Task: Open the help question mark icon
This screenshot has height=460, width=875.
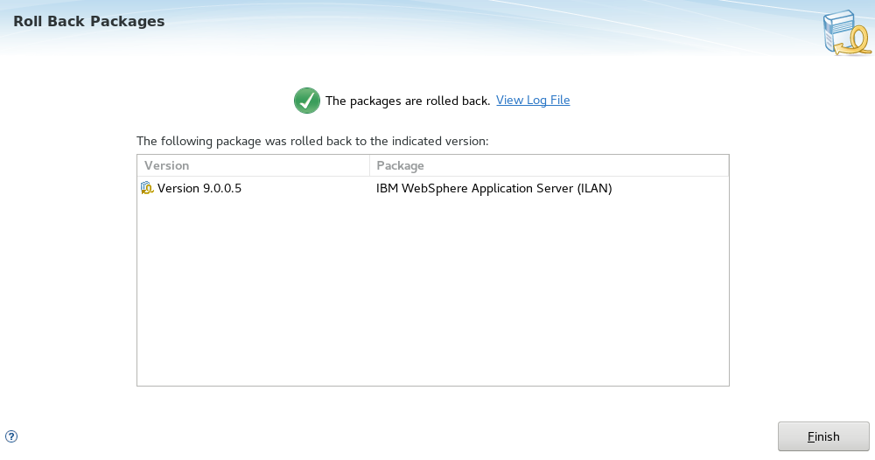Action: coord(11,436)
